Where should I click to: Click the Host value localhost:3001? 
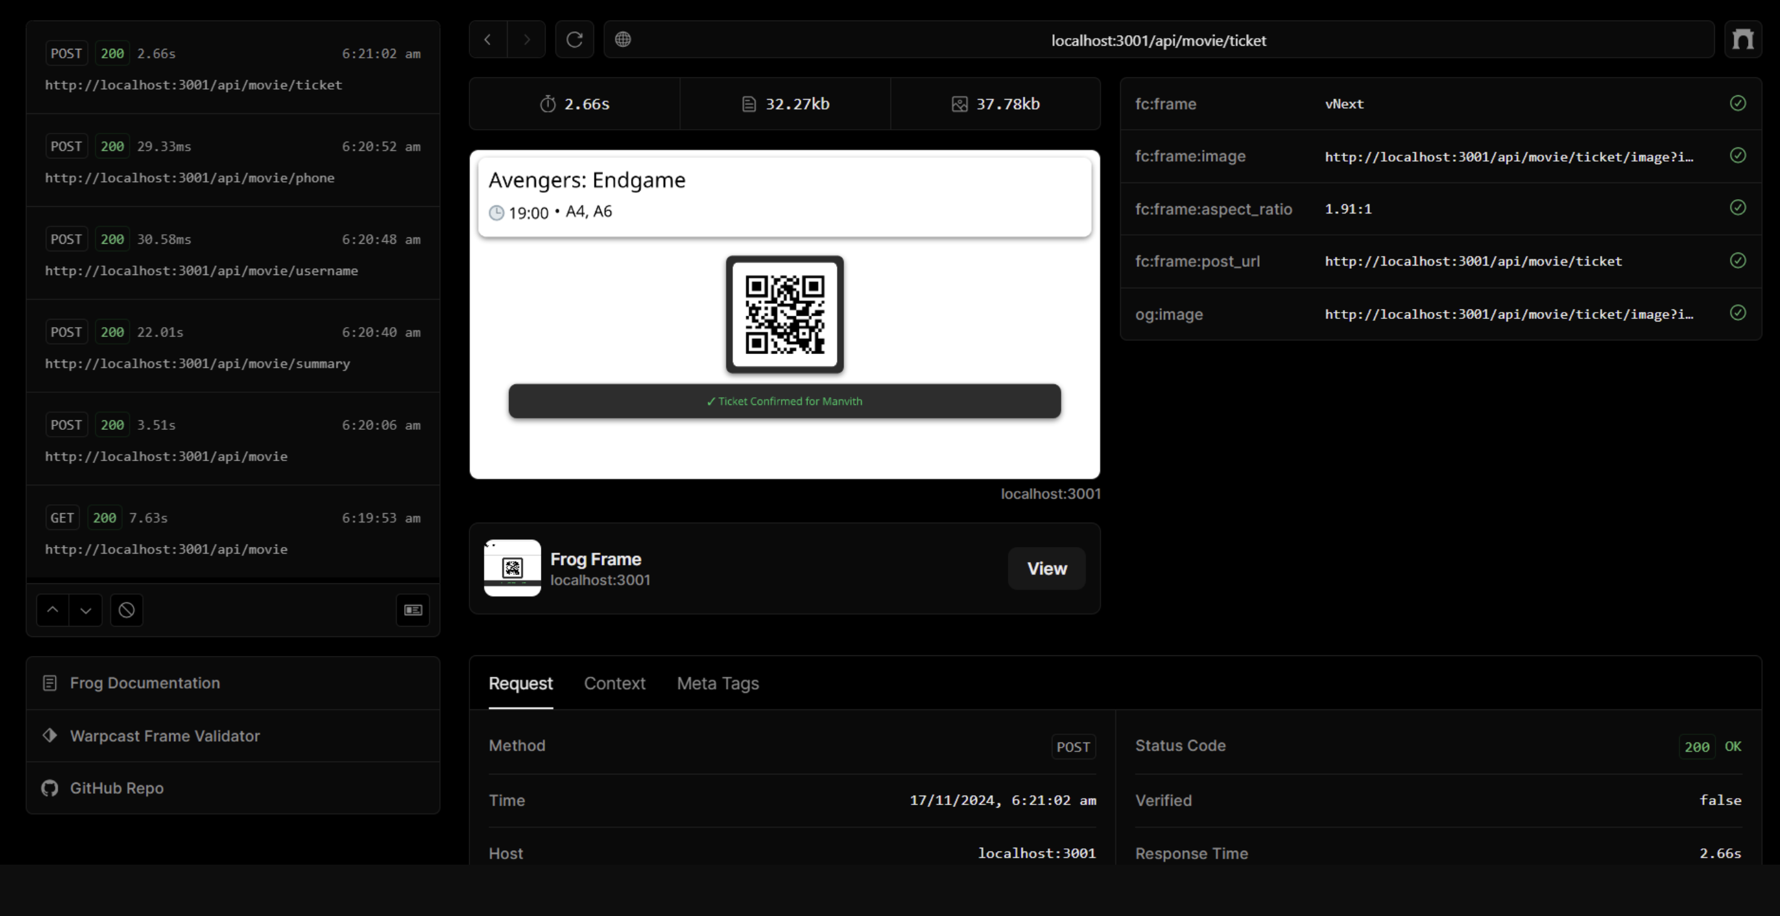point(1037,853)
